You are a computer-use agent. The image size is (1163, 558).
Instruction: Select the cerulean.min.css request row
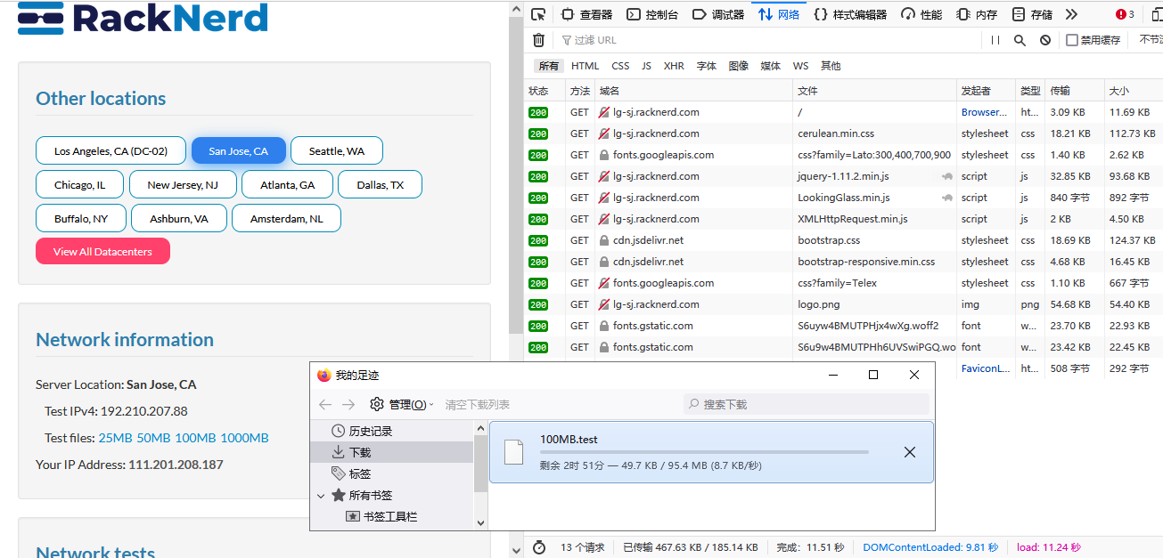[843, 133]
